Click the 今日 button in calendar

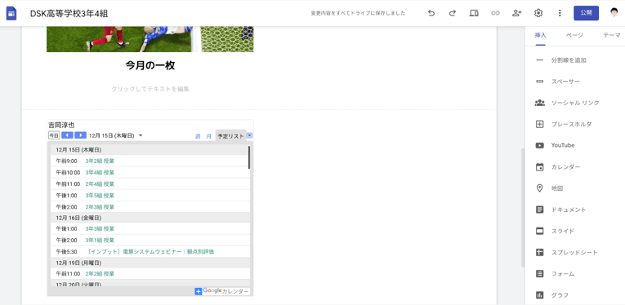pos(54,135)
